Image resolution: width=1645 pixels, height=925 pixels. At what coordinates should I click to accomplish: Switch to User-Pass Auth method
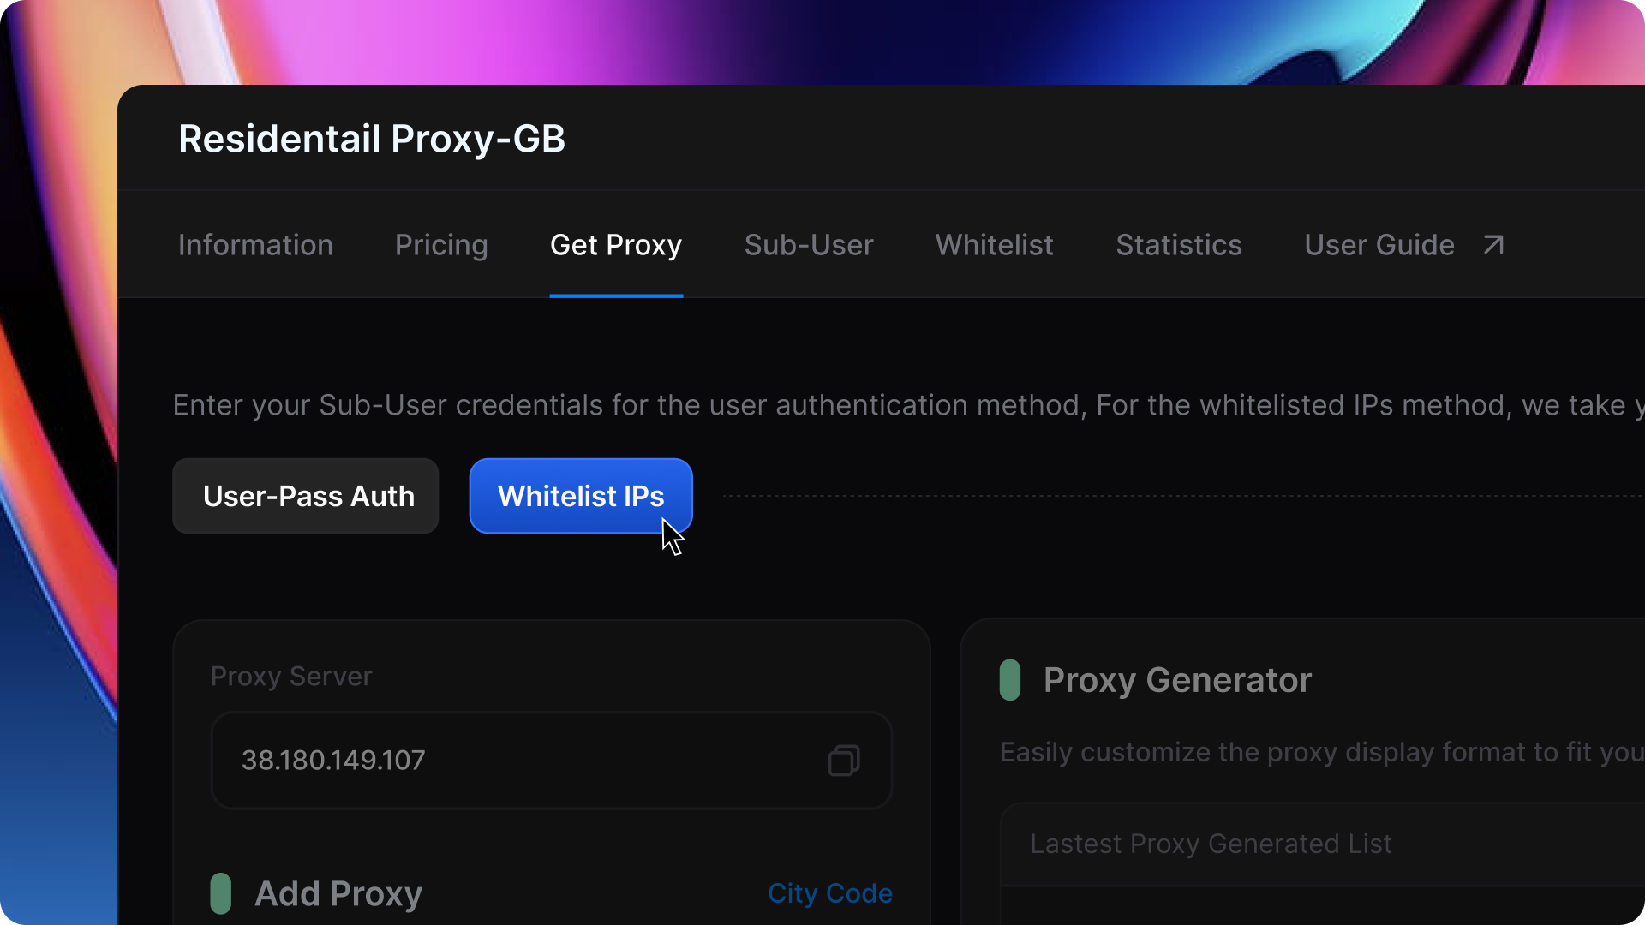pyautogui.click(x=306, y=496)
